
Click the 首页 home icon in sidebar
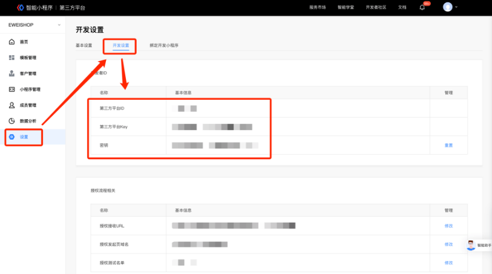click(12, 42)
